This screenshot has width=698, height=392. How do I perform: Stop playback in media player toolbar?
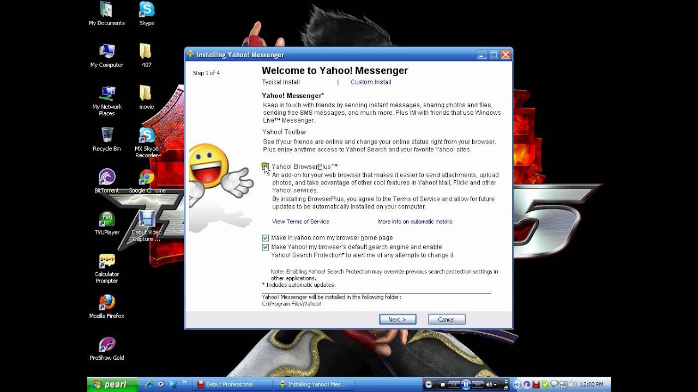coord(443,384)
